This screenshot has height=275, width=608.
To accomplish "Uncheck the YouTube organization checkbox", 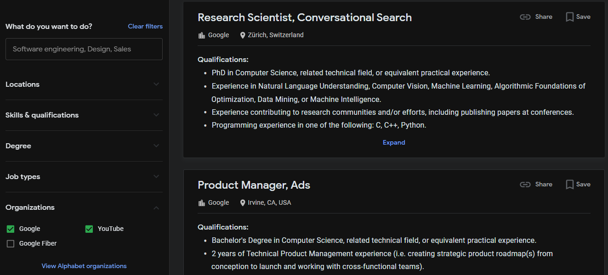I will 89,229.
